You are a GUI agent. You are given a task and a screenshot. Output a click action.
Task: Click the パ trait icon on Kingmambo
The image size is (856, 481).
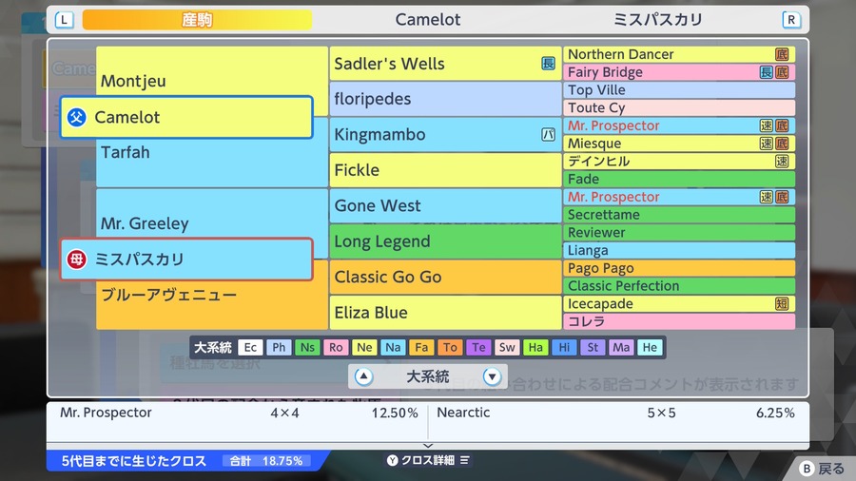point(548,134)
